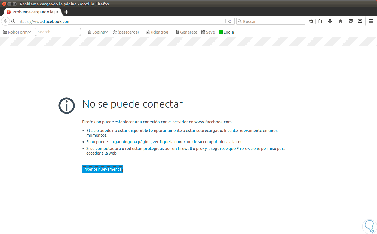377x234 pixels.
Task: Bookmark this page with the star icon
Action: (x=311, y=21)
